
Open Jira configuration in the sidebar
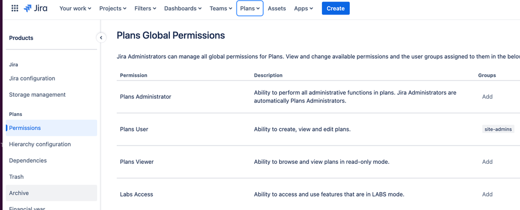click(x=32, y=78)
